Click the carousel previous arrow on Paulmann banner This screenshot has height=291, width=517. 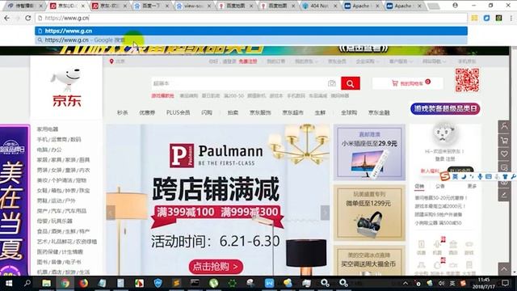point(111,213)
